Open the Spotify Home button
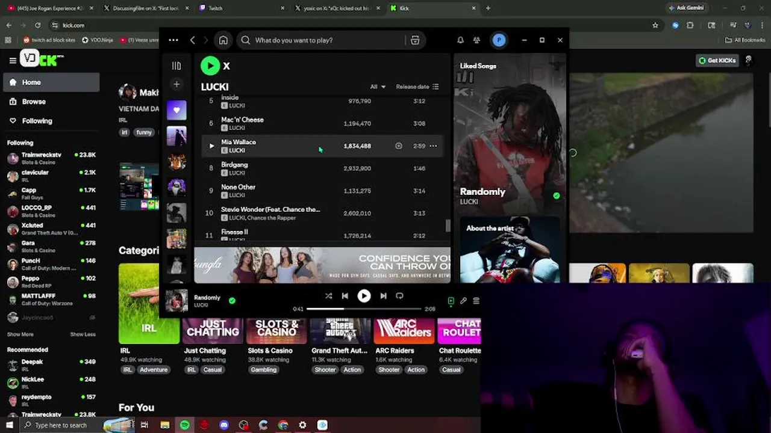Viewport: 771px width, 433px height. point(223,40)
